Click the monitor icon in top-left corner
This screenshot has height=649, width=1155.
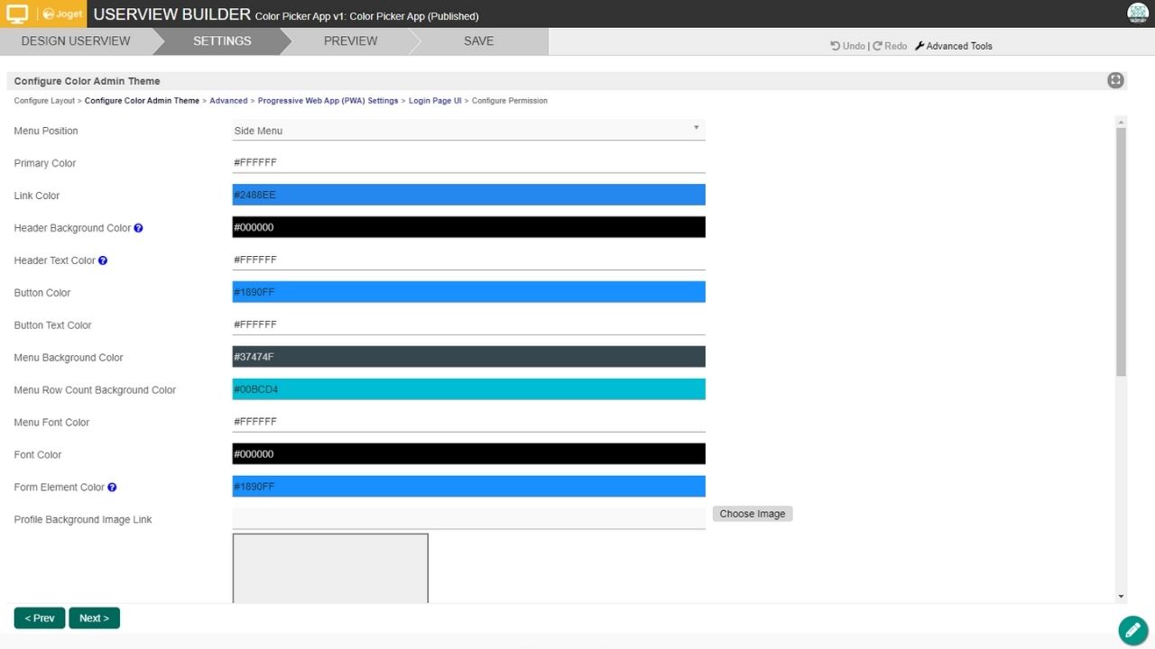pyautogui.click(x=18, y=14)
